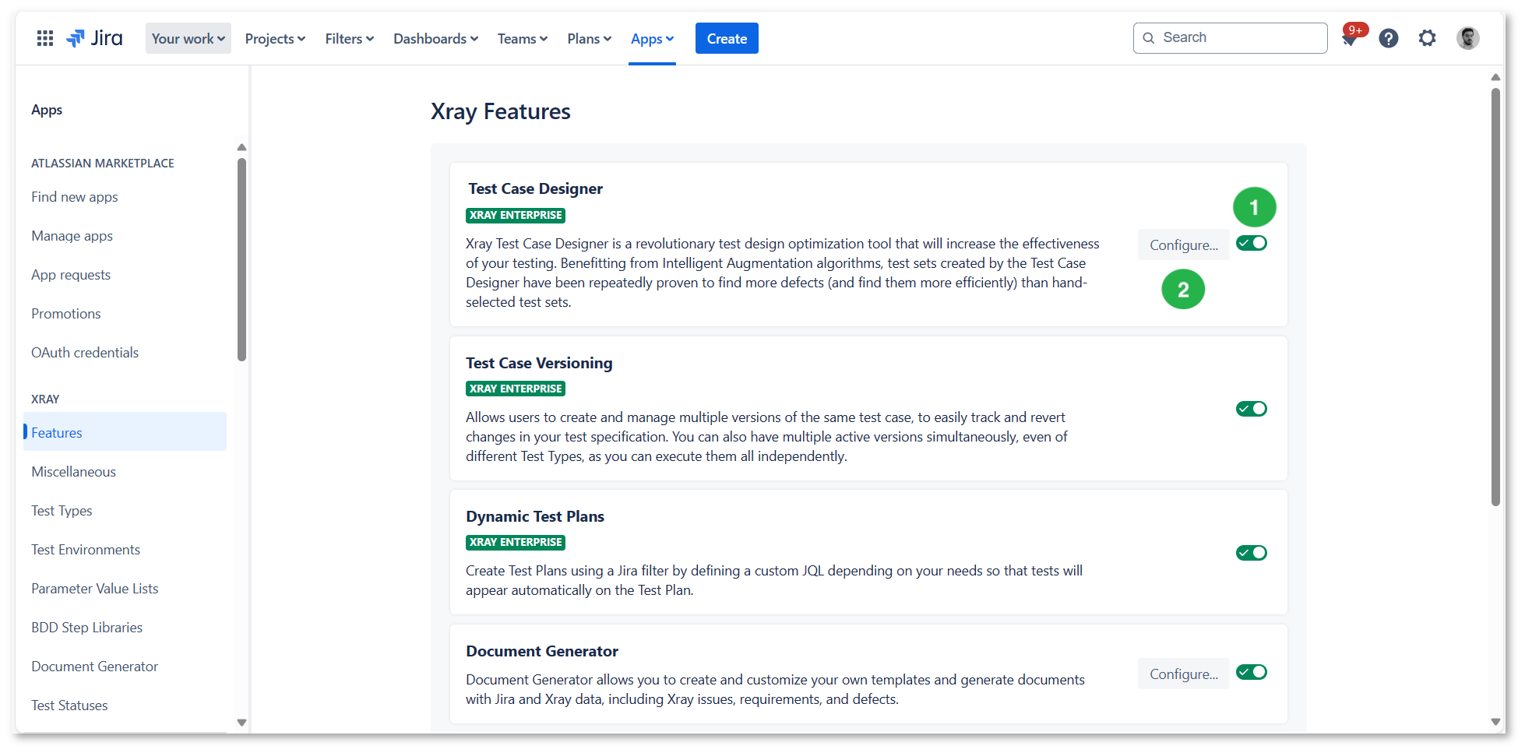The height and width of the screenshot is (753, 1525).
Task: Open Test Environments settings
Action: (86, 550)
